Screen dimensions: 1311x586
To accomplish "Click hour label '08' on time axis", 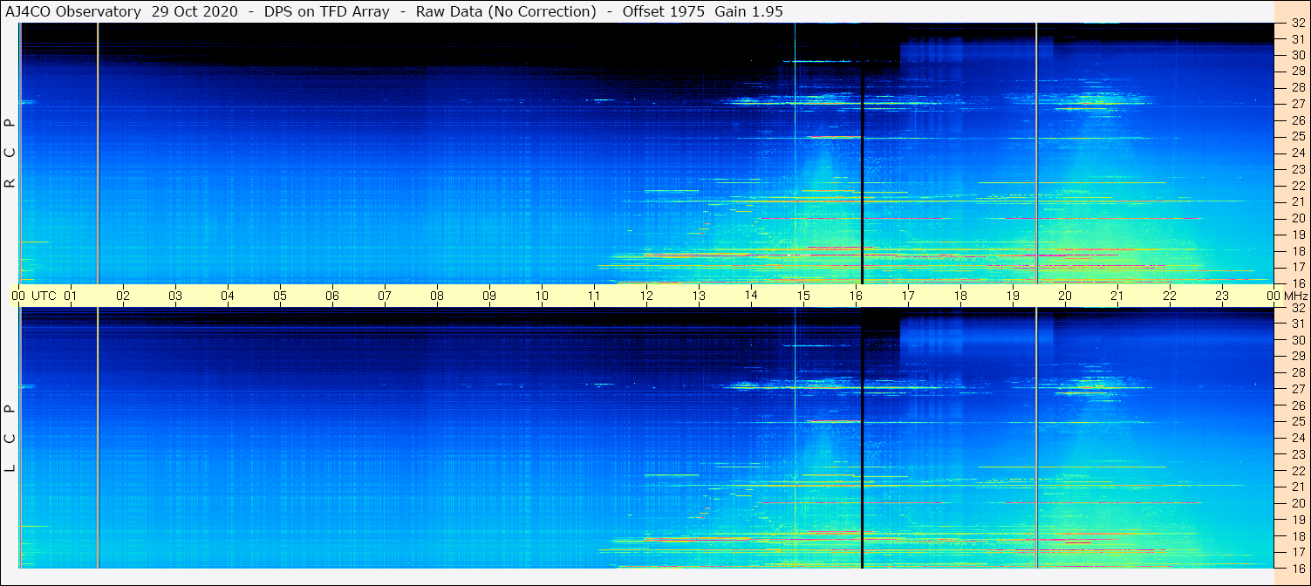I will tap(437, 296).
